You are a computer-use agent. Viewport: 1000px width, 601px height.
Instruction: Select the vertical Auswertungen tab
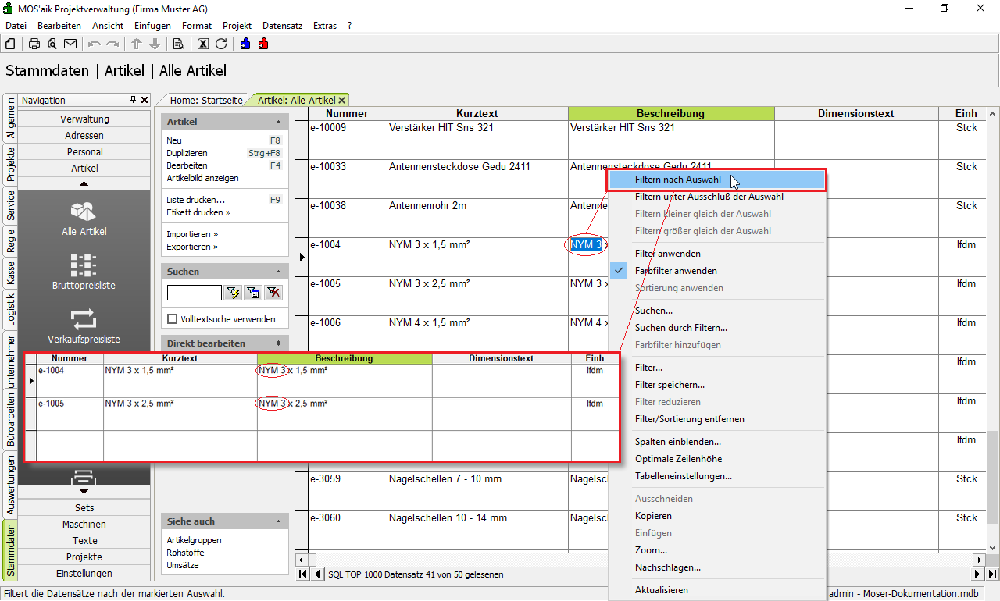tap(11, 485)
